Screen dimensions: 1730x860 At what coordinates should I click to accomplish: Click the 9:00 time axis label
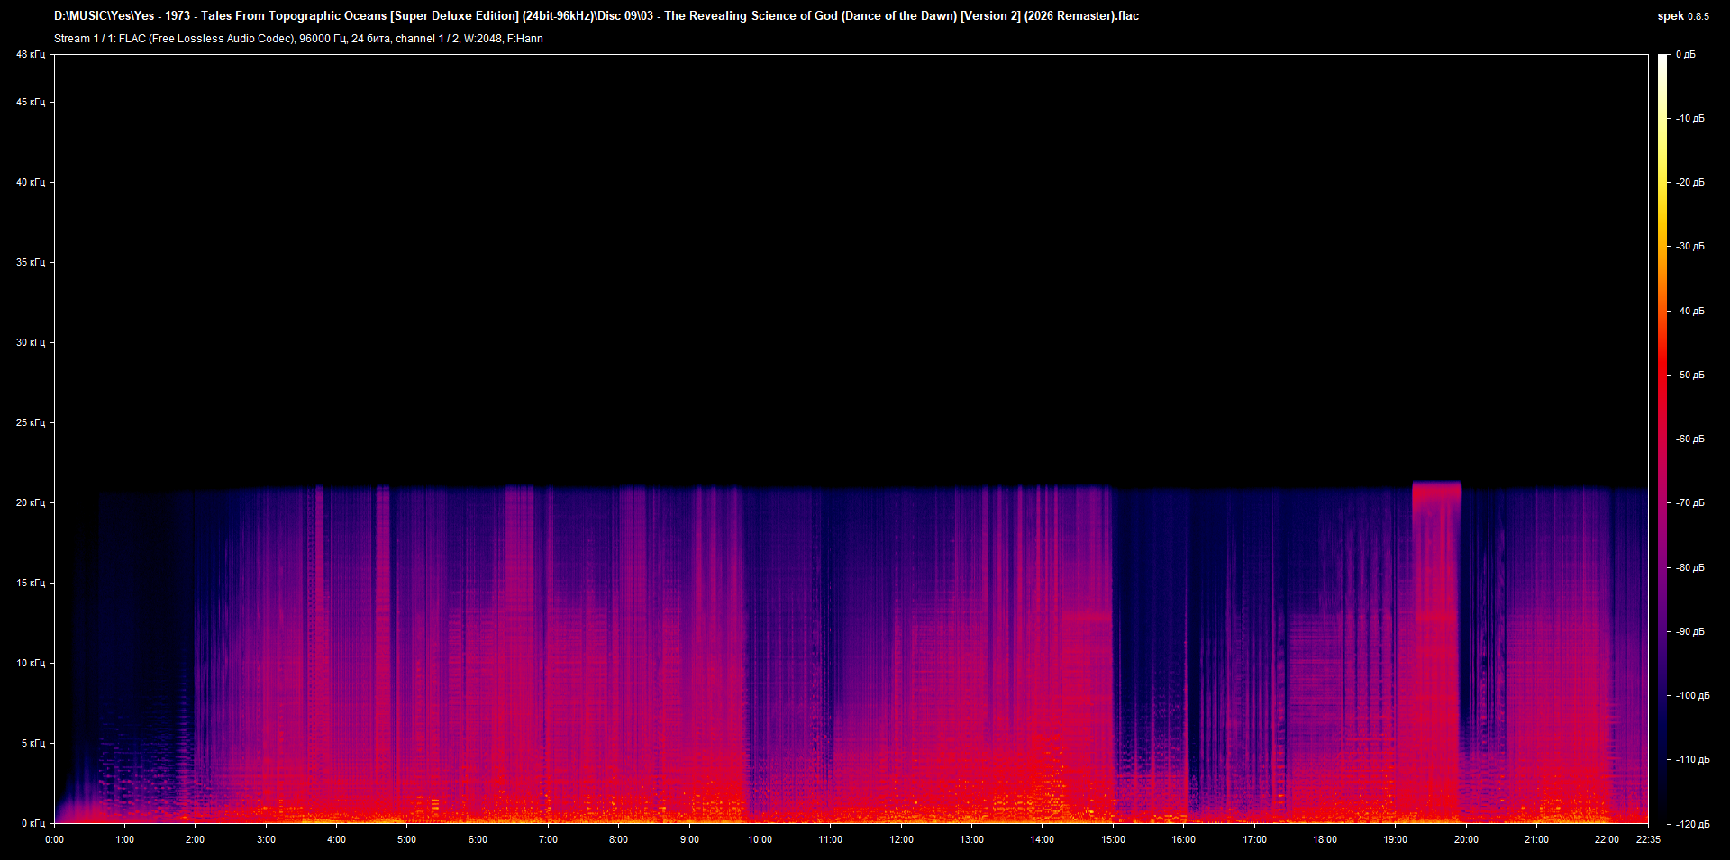pos(690,840)
